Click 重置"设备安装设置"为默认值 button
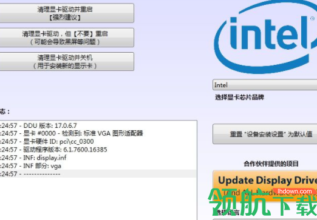Viewport: 317px width, 220px height. (x=265, y=134)
